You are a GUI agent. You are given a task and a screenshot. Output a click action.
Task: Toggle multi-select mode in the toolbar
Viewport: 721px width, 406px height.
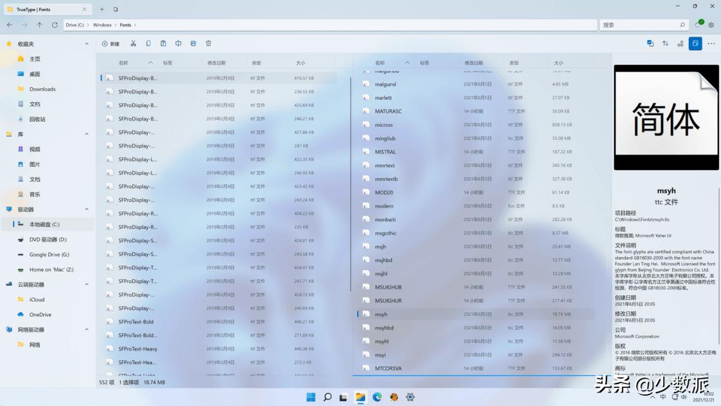coord(650,43)
